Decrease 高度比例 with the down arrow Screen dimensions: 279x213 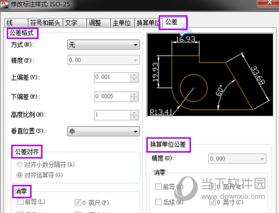134,118
